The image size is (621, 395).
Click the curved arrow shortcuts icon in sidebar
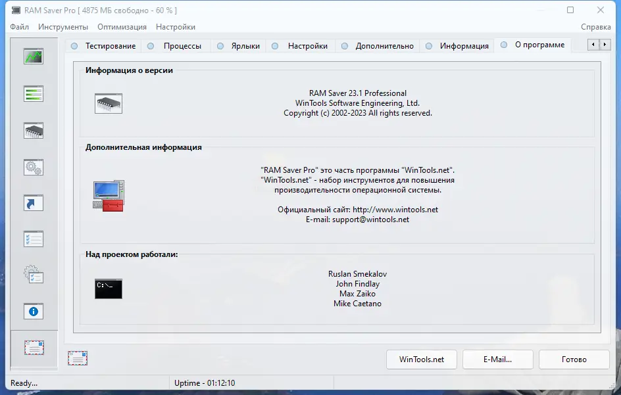tap(33, 203)
